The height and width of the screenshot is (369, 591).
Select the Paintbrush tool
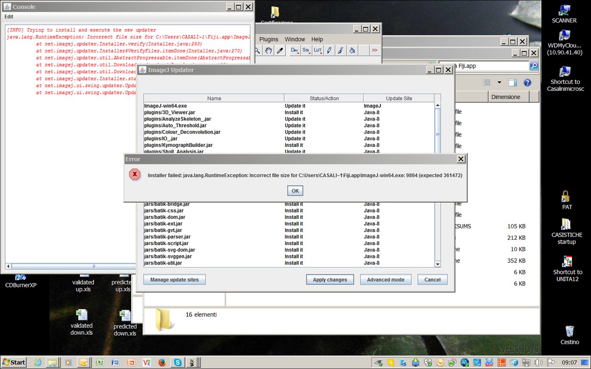coord(341,50)
